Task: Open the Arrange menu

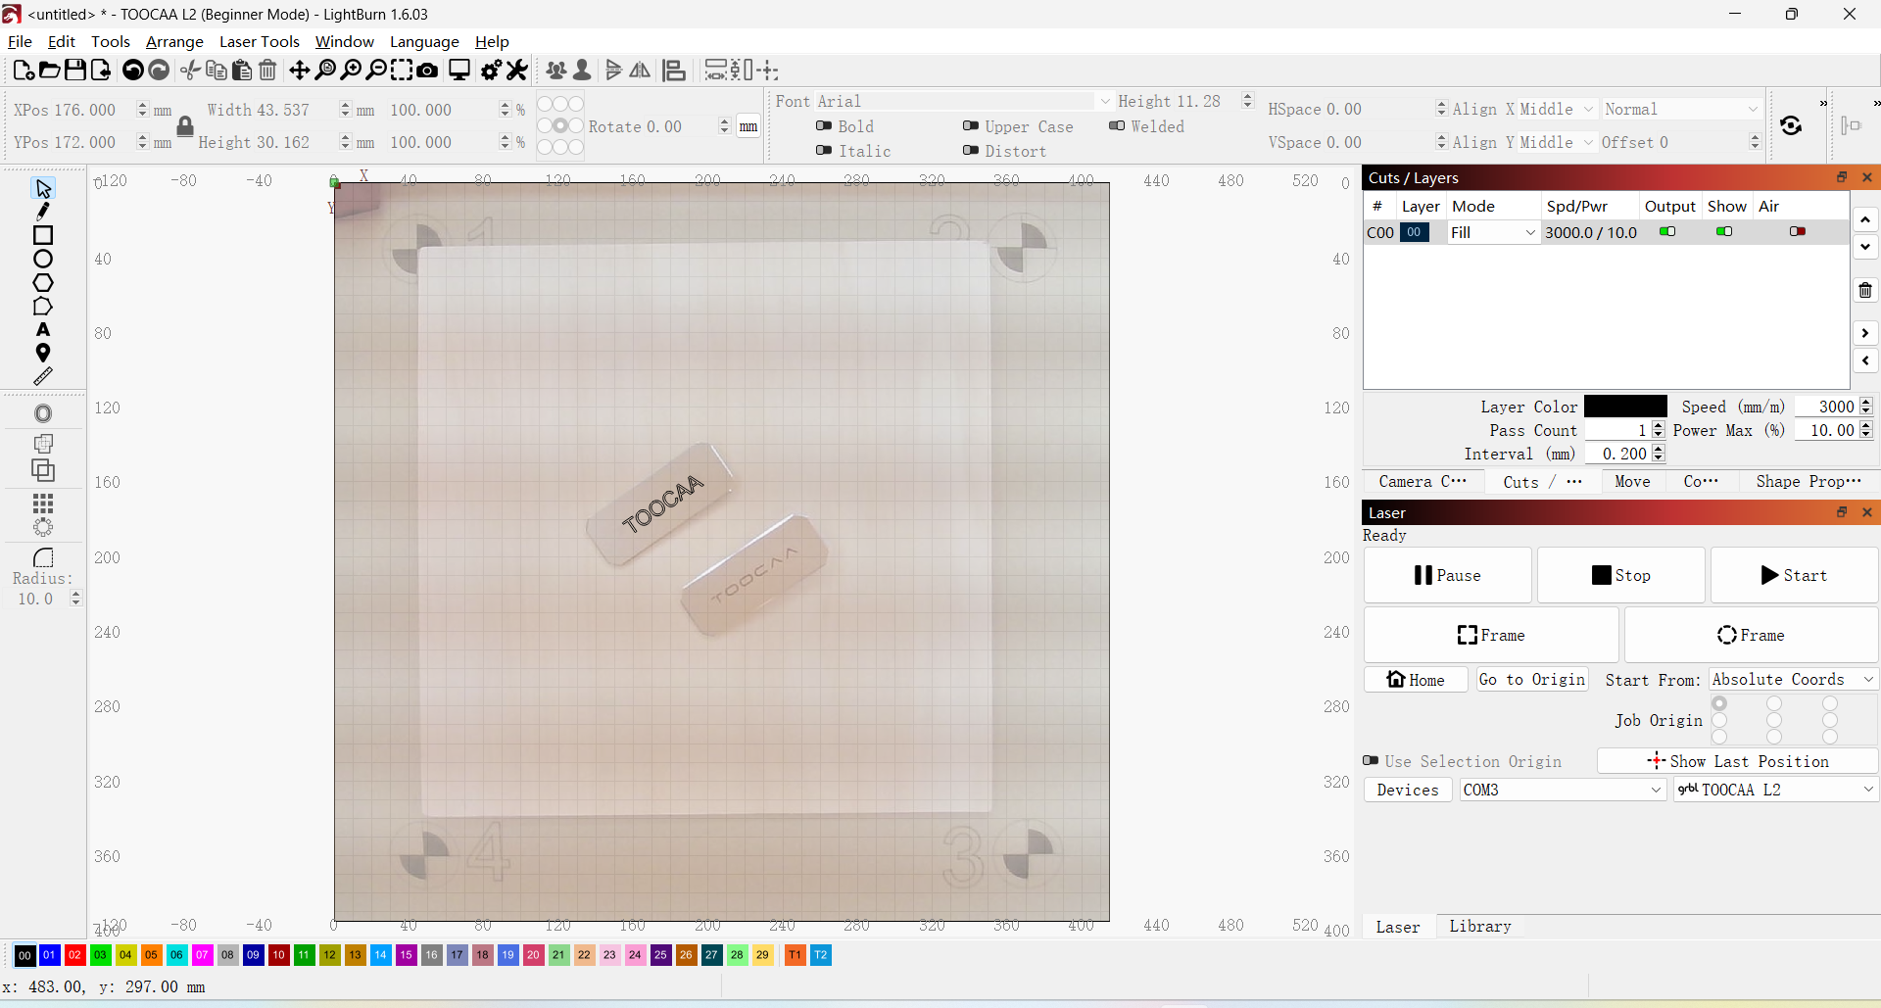Action: [x=174, y=41]
